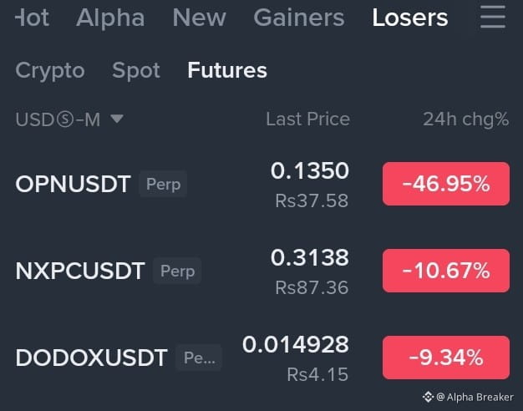
Task: Click the Binance logo in the watermark
Action: pyautogui.click(x=429, y=397)
